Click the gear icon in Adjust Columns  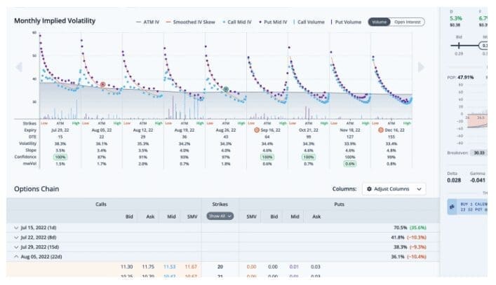point(369,189)
